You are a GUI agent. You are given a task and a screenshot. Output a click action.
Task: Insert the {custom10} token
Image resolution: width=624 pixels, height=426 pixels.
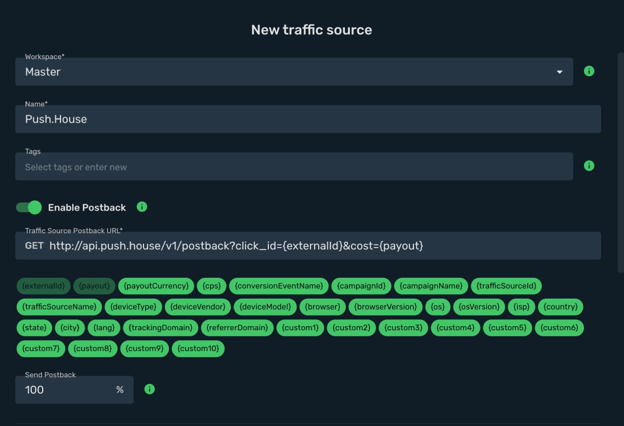(x=198, y=348)
